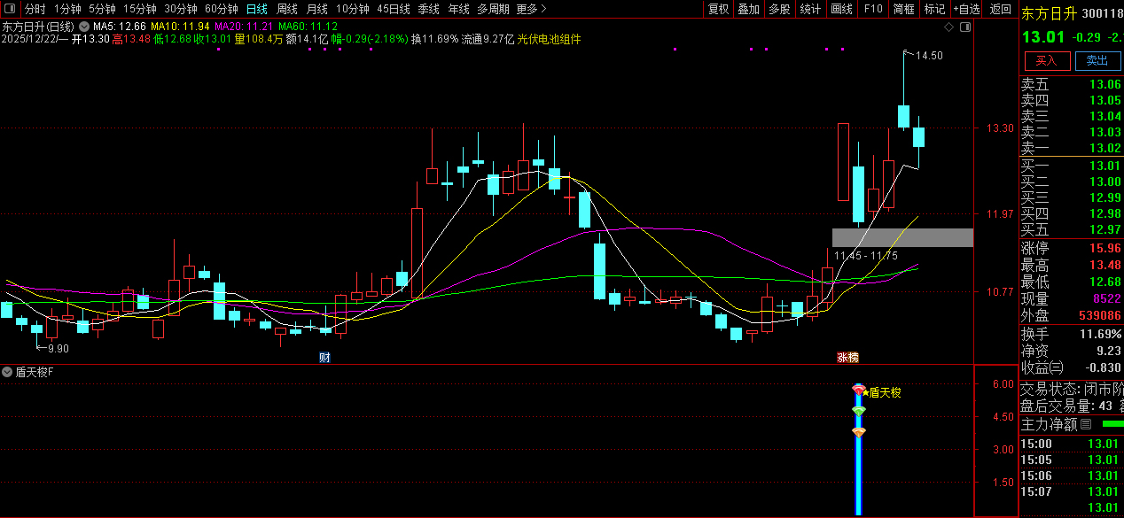Click the 买五 price 12.97

tap(1104, 229)
